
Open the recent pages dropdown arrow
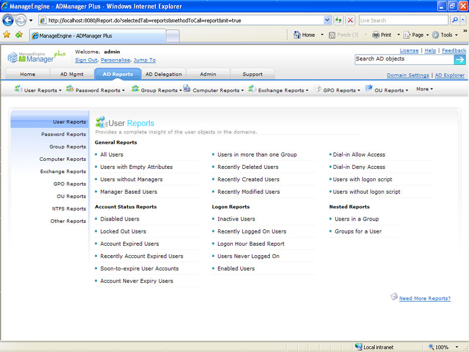(x=31, y=21)
